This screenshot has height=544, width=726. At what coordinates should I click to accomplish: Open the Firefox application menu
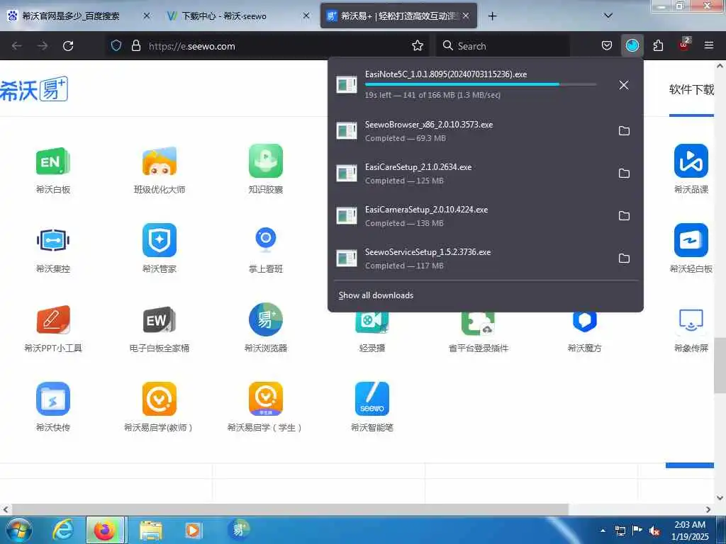[x=708, y=45]
